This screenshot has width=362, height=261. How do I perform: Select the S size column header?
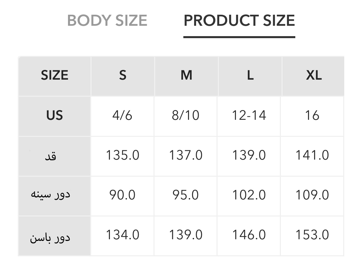[x=123, y=76]
